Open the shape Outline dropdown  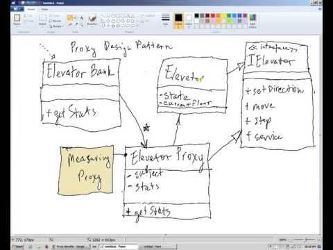[148, 16]
